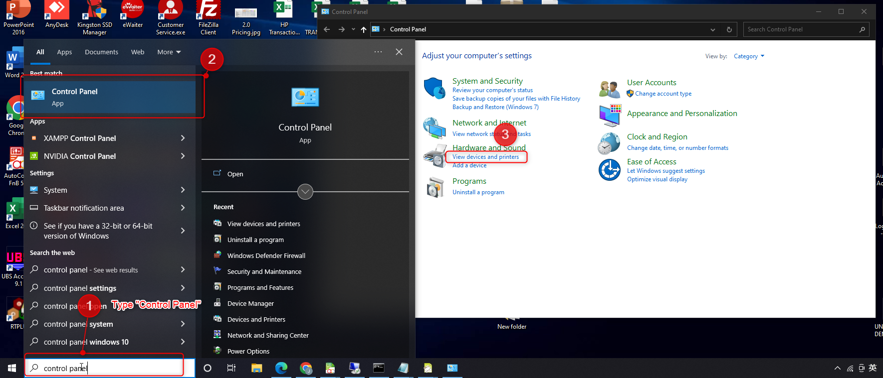Click the Ease of Access icon
This screenshot has height=378, width=883.
(x=609, y=170)
